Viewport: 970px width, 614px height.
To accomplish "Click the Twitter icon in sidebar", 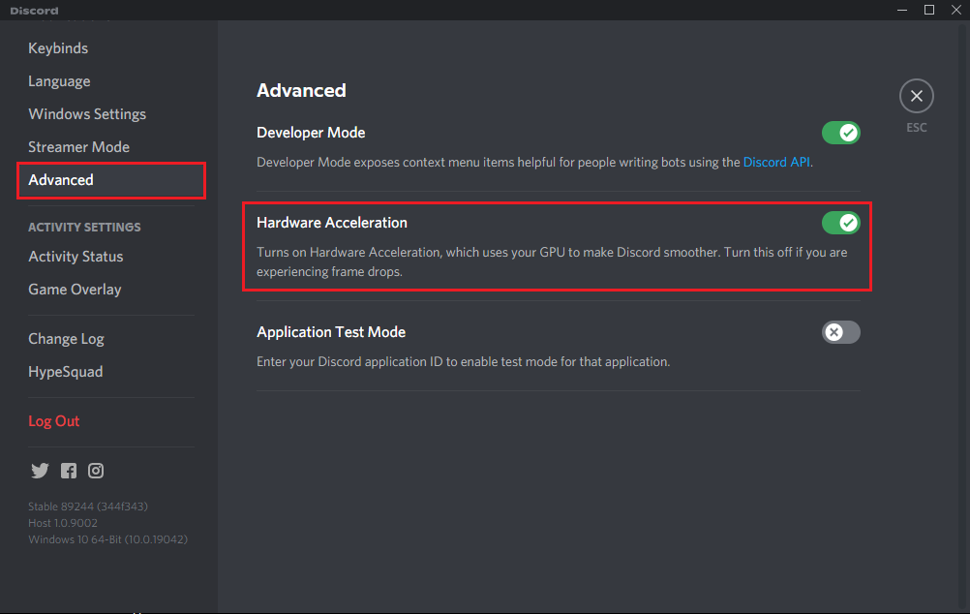I will click(x=40, y=471).
